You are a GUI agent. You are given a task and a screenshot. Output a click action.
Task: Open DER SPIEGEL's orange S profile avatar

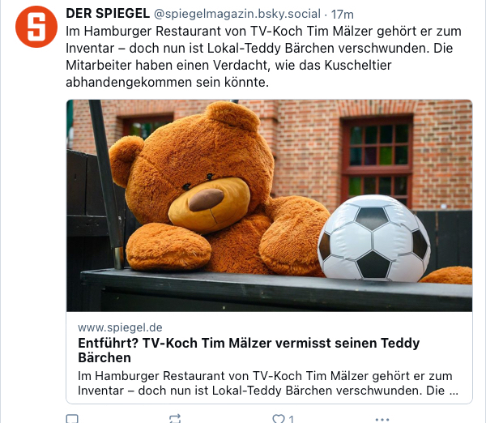36,27
